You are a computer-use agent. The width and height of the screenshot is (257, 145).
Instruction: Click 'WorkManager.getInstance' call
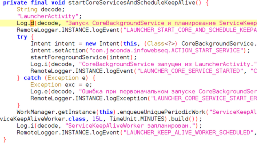tap(56, 112)
